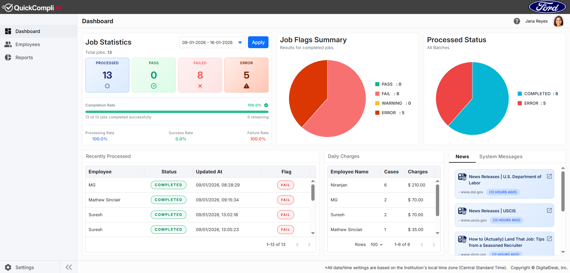Click the PASS legend color swatch

377,84
